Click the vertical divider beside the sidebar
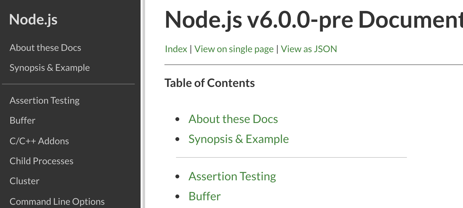 coord(143,104)
